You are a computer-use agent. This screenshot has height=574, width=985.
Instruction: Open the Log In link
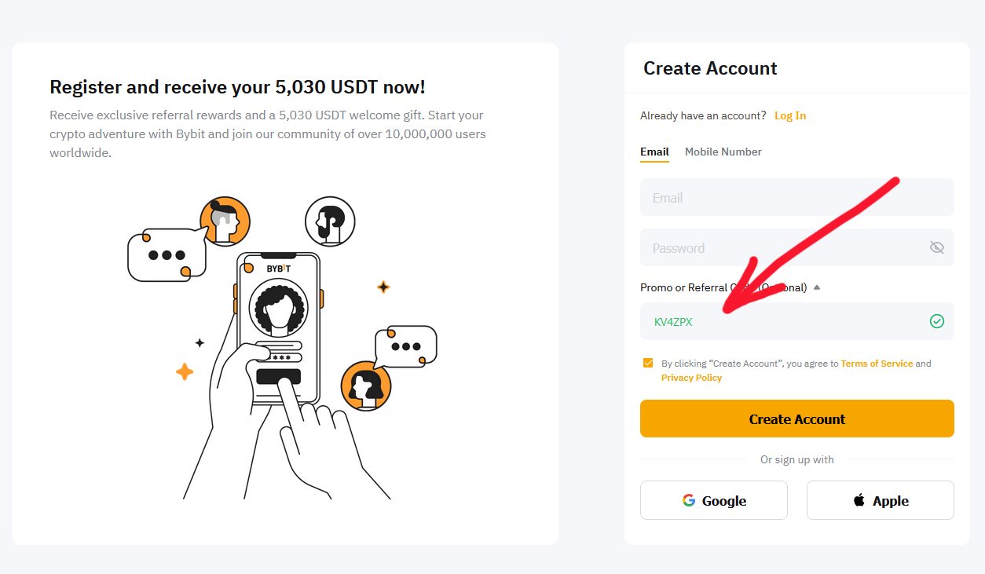[790, 115]
